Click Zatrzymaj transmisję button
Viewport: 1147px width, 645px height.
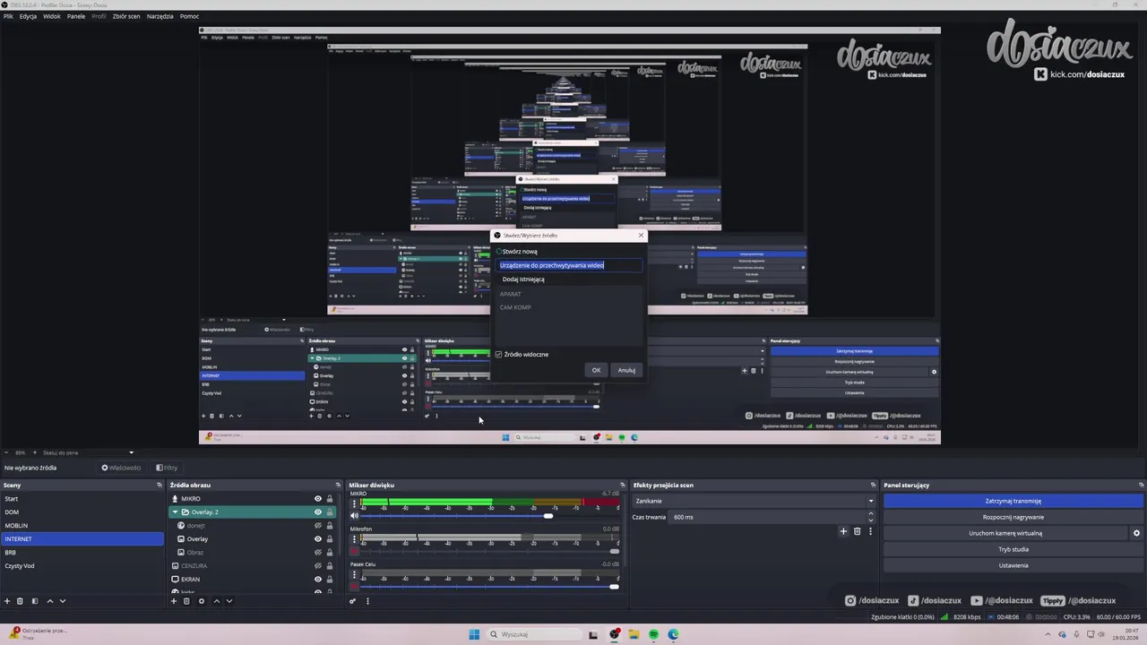[x=1013, y=501]
